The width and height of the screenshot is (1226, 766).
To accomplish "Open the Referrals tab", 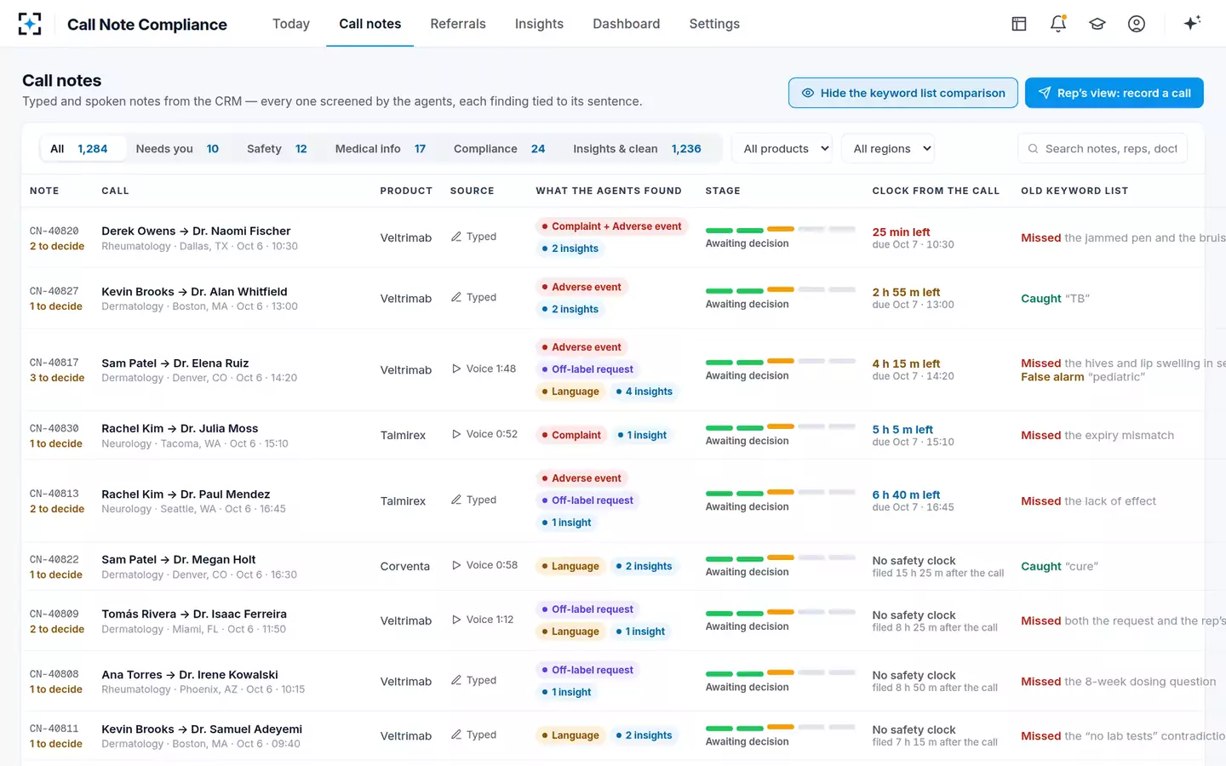I will click(x=458, y=24).
